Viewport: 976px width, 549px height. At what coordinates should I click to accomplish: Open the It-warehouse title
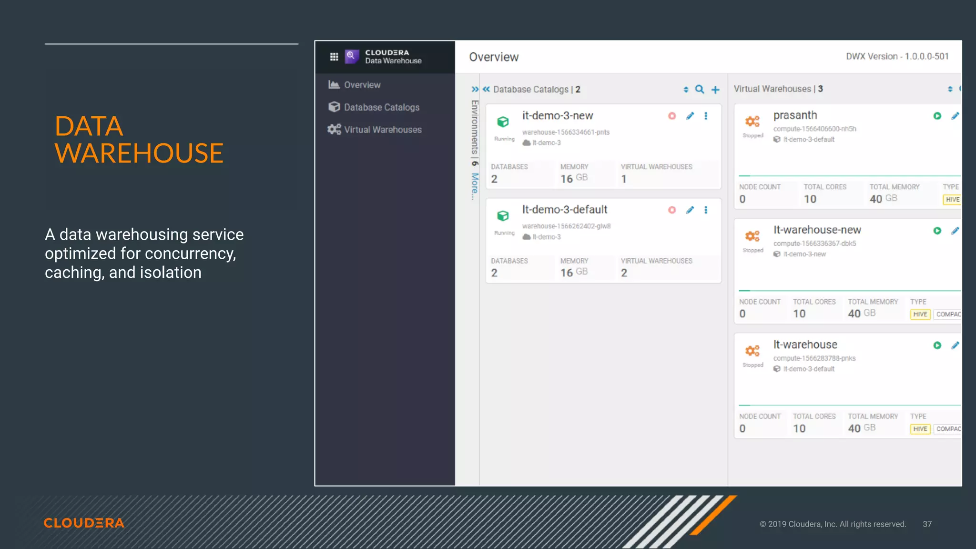[805, 345]
